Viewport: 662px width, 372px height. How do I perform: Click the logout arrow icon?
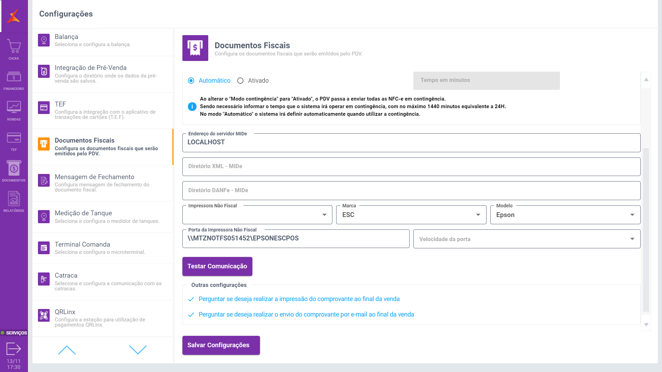14,349
